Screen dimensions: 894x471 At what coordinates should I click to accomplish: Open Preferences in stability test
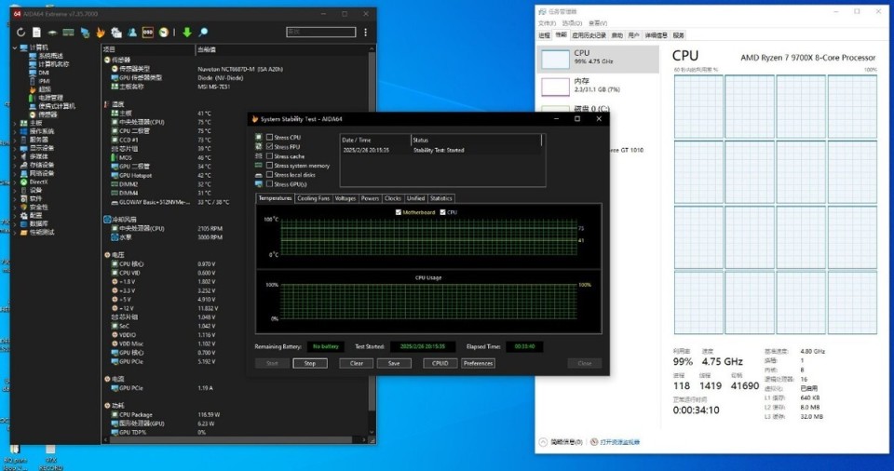tap(478, 363)
